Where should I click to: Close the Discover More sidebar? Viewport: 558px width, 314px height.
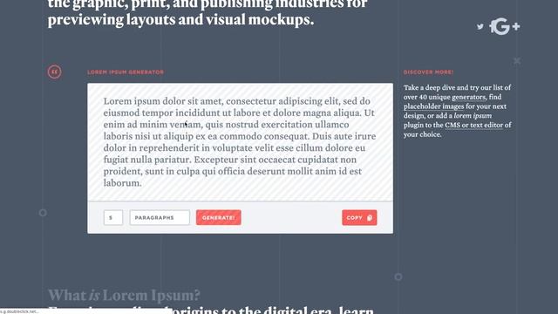(x=517, y=61)
